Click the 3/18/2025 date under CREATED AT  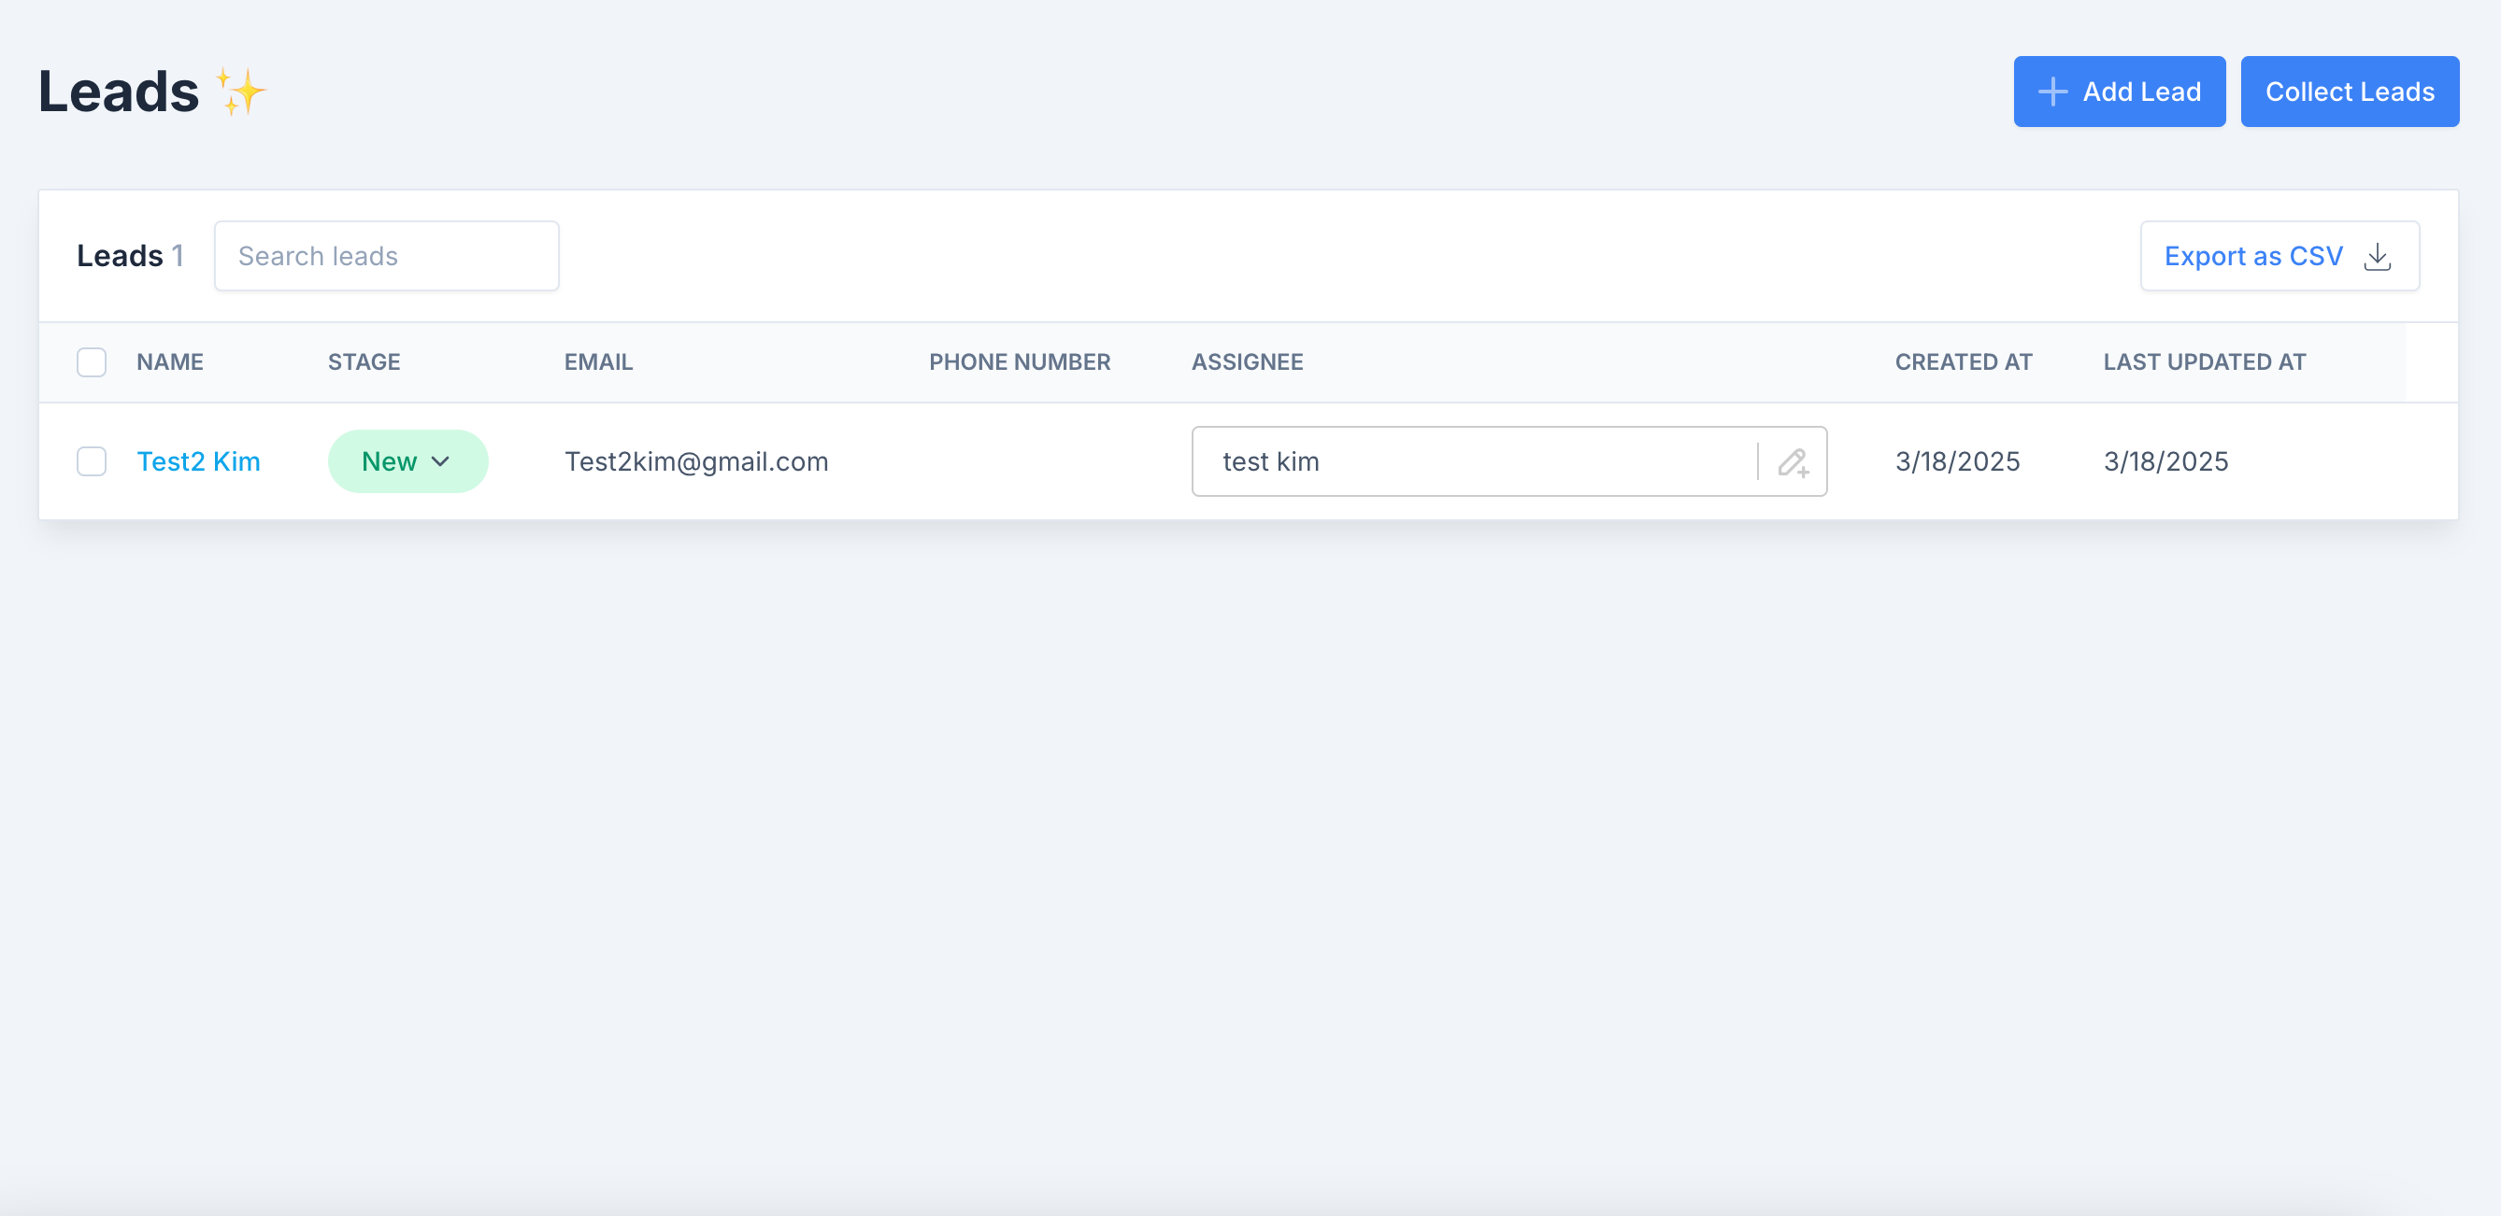pyautogui.click(x=1957, y=461)
